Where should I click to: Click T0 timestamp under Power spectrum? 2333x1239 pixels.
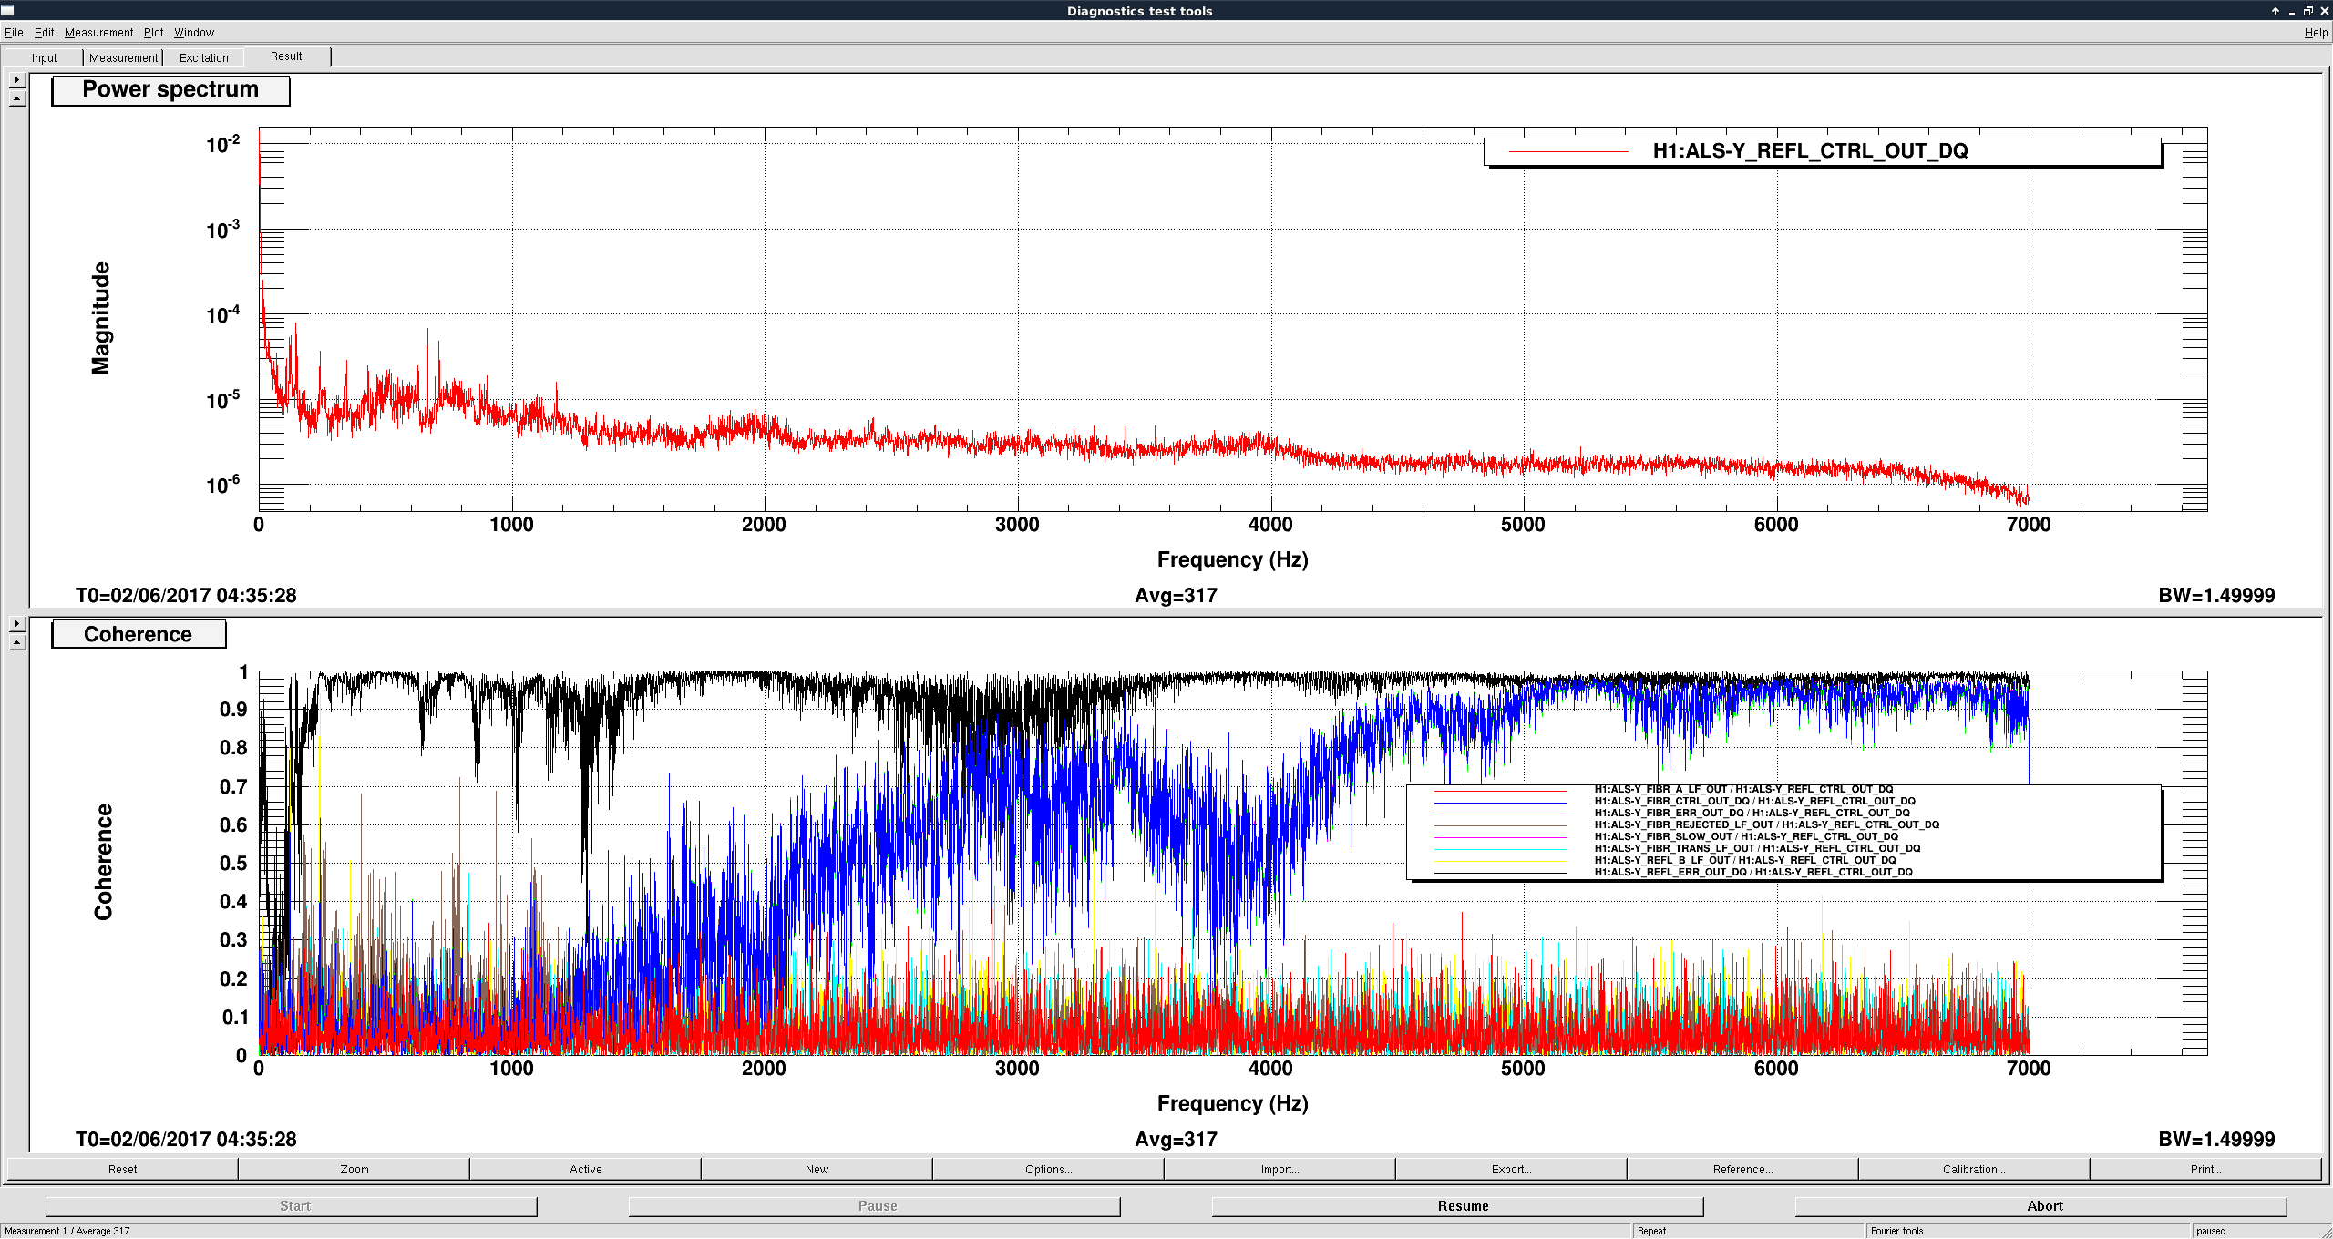tap(186, 596)
